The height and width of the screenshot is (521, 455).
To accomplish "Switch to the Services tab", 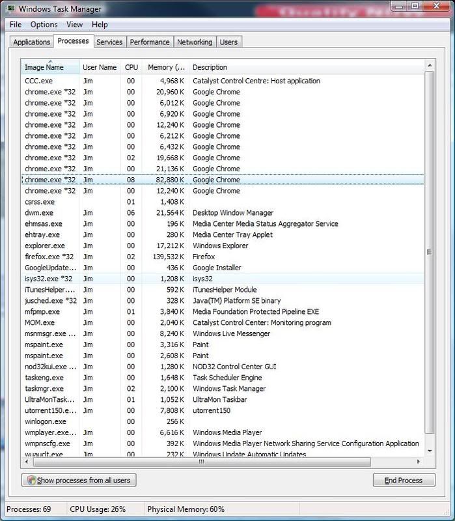I will coord(109,42).
